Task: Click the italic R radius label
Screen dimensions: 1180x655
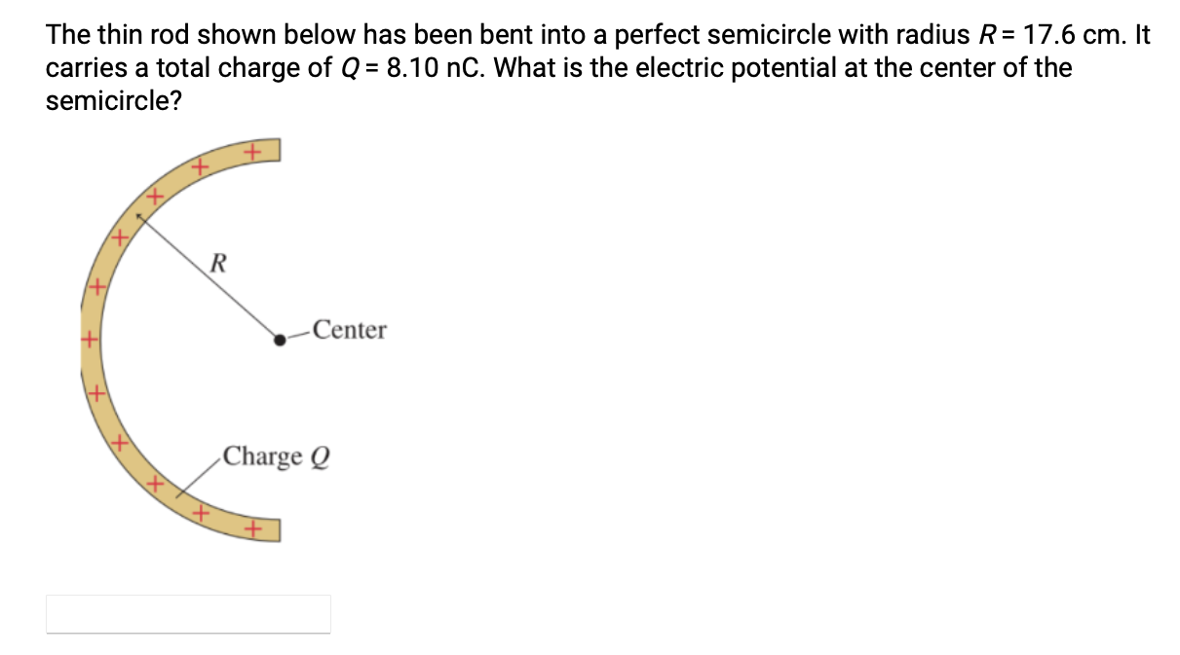Action: pos(219,262)
